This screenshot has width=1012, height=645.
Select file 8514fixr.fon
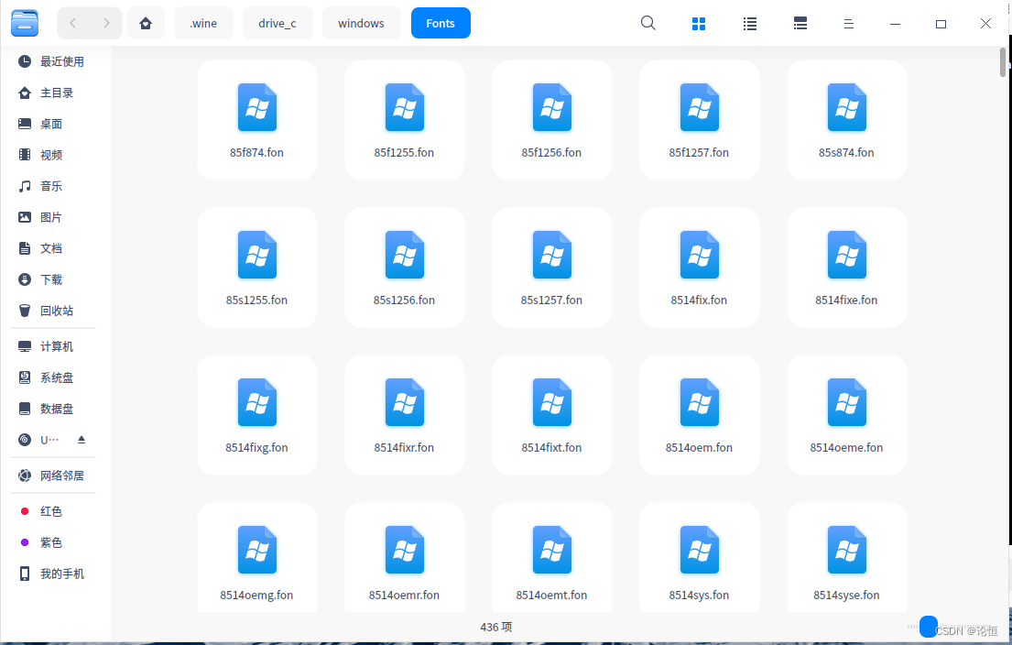[405, 415]
